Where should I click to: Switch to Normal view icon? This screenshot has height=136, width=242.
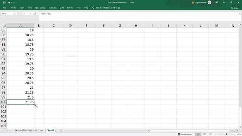coord(198,134)
